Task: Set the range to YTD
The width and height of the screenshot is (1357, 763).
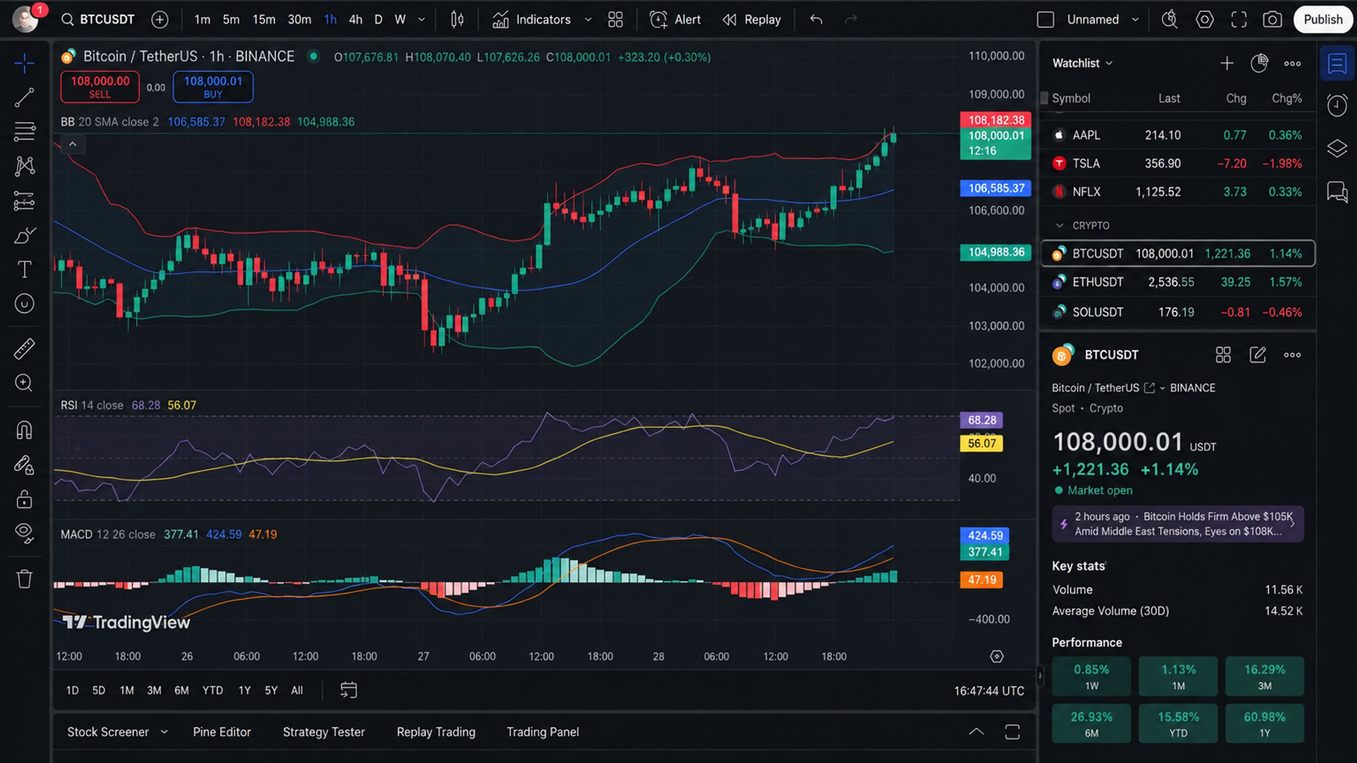Action: [x=213, y=690]
